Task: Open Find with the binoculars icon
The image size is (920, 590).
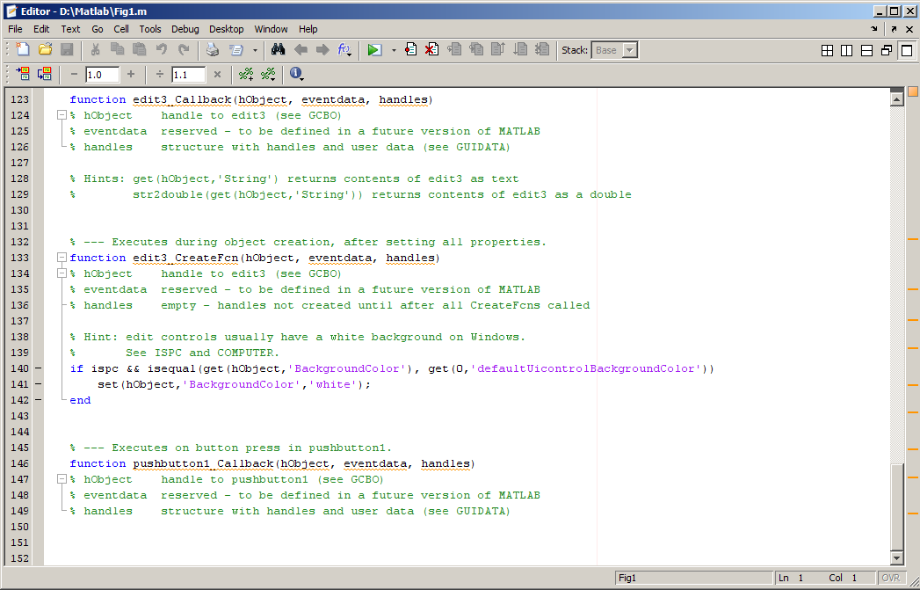Action: coord(279,50)
